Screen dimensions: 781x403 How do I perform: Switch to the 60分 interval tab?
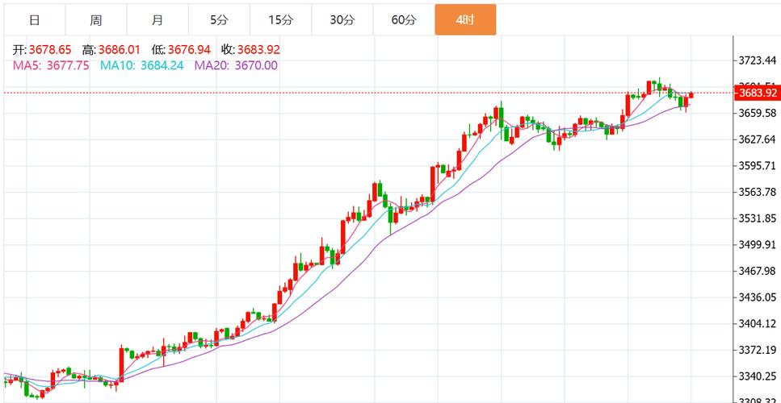(x=404, y=20)
